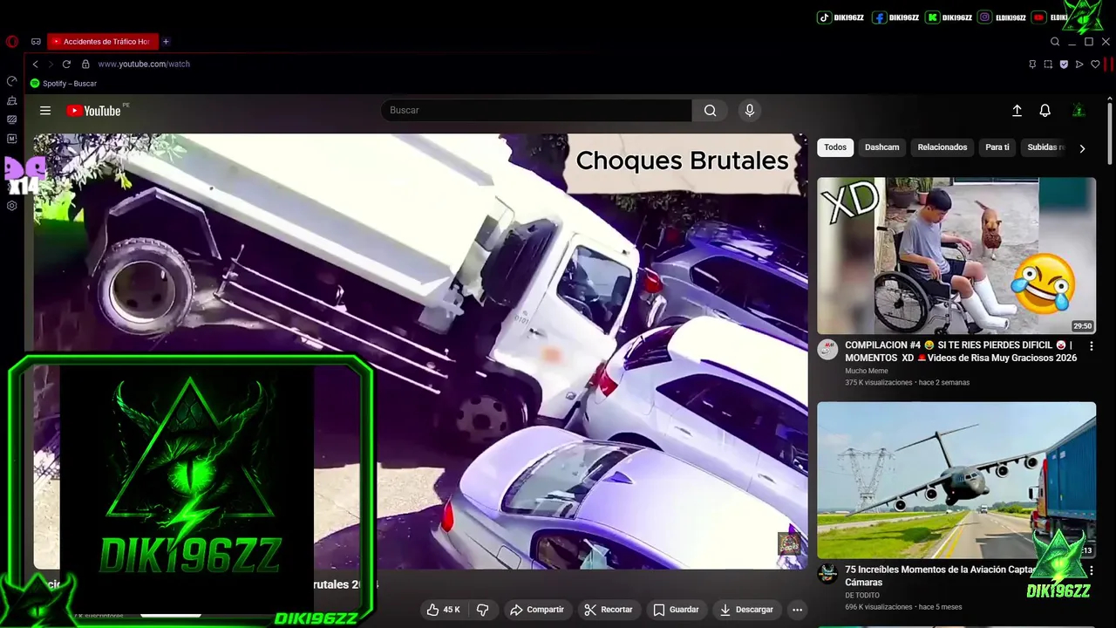The image size is (1116, 628).
Task: Click the Guardar save button
Action: click(676, 610)
